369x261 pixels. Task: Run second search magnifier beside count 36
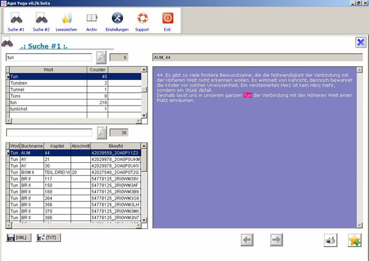pos(101,133)
